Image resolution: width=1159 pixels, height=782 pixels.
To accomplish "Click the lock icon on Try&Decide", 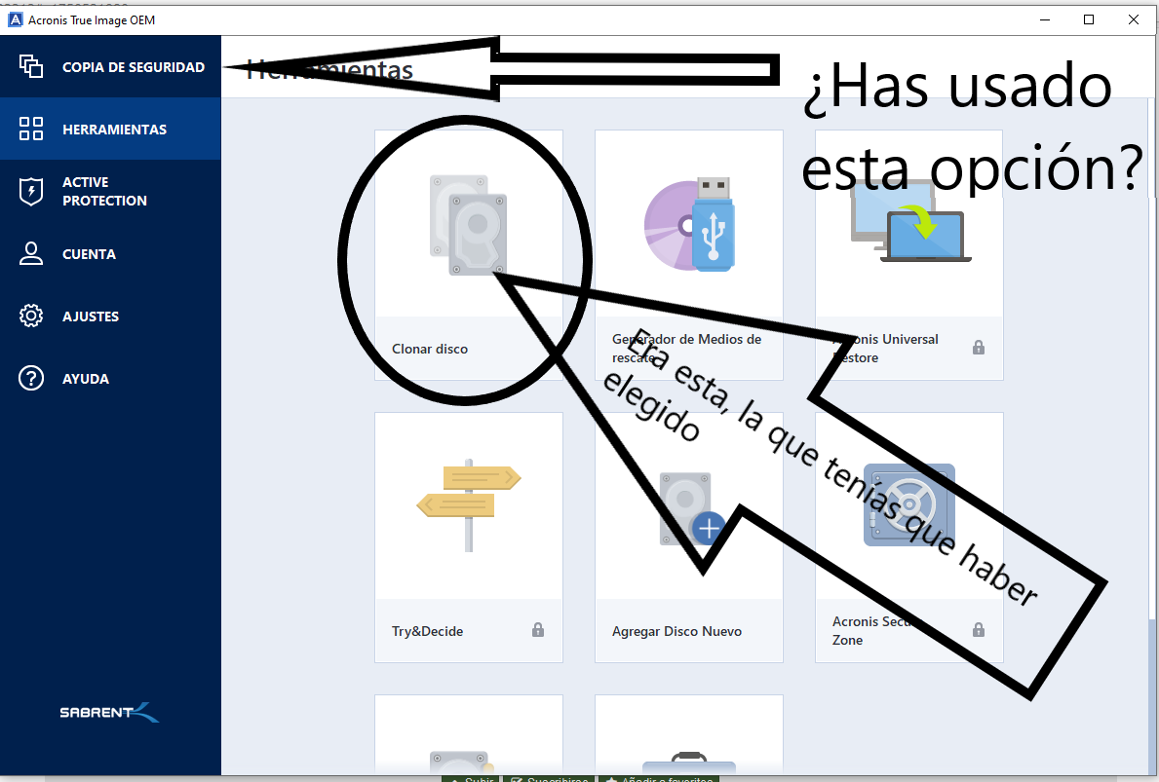I will 538,630.
